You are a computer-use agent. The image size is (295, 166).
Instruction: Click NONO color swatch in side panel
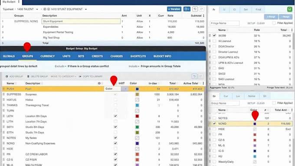pyautogui.click(x=255, y=124)
